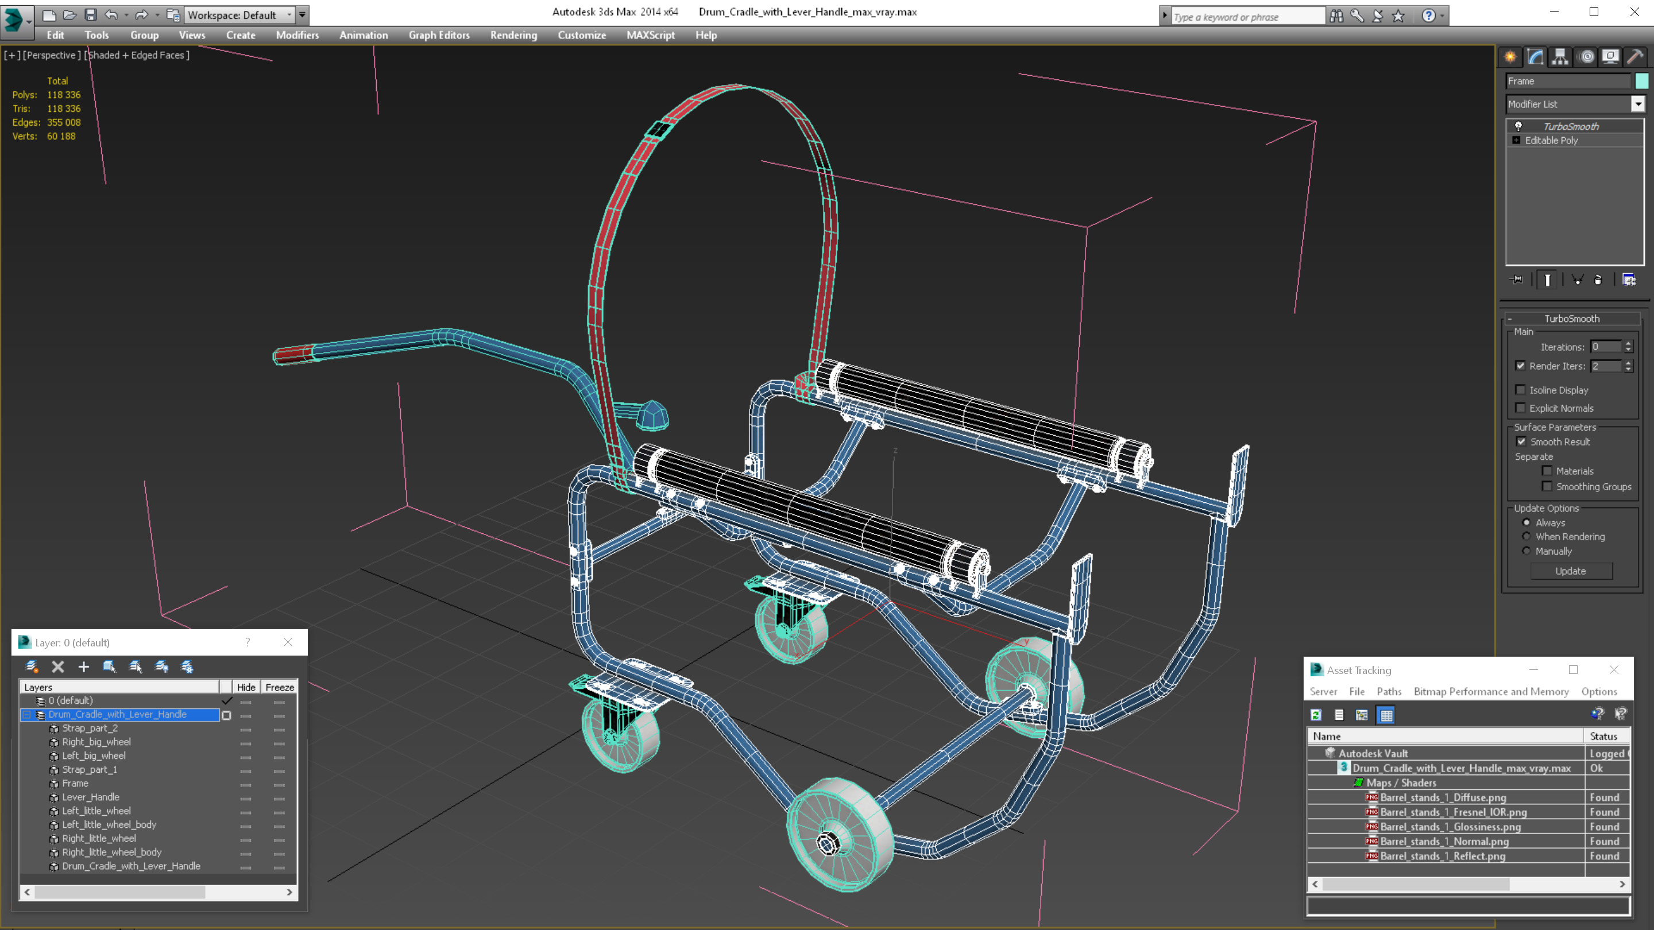Click Freeze column header in Layer dialog
Screen dimensions: 1654x930
click(x=280, y=687)
